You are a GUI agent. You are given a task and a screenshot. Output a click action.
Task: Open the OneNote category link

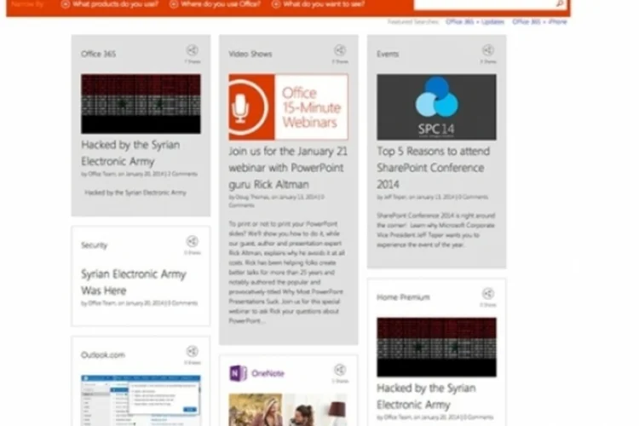coord(268,373)
